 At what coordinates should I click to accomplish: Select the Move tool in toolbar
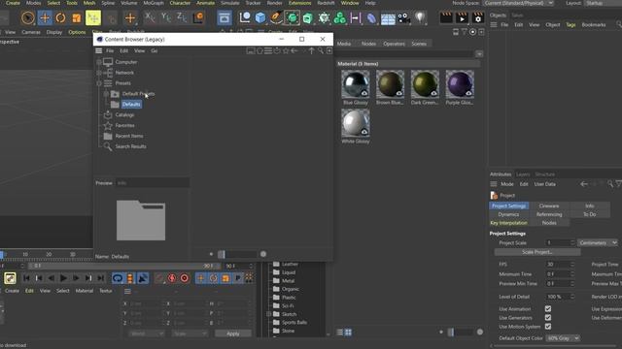pos(45,17)
